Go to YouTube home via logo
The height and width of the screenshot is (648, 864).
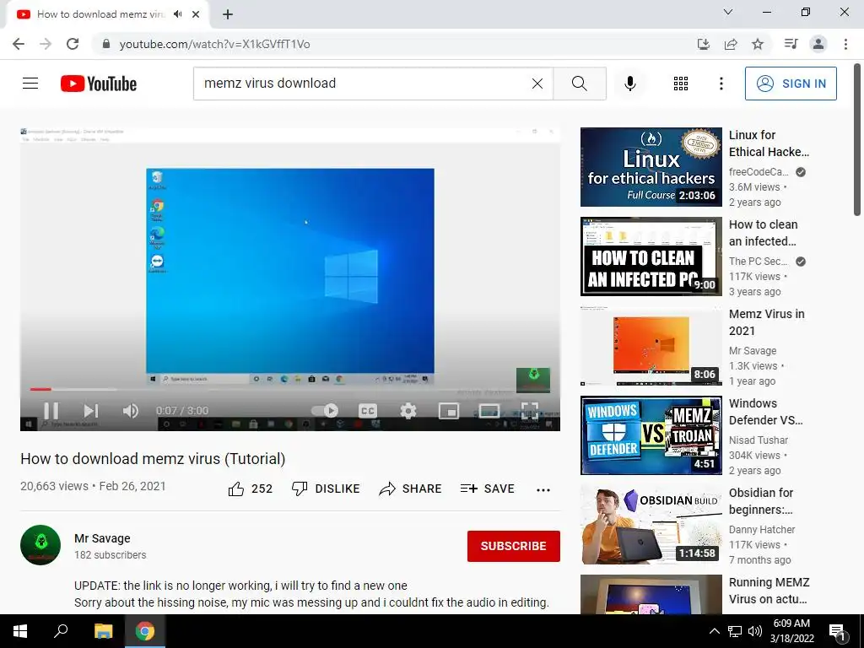pos(99,84)
